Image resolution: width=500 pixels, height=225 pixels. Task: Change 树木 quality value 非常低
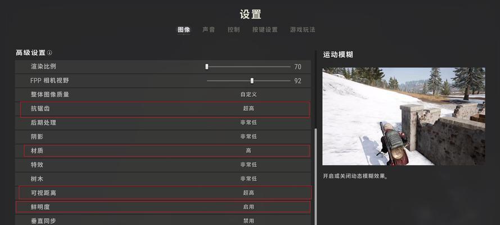pyautogui.click(x=249, y=179)
